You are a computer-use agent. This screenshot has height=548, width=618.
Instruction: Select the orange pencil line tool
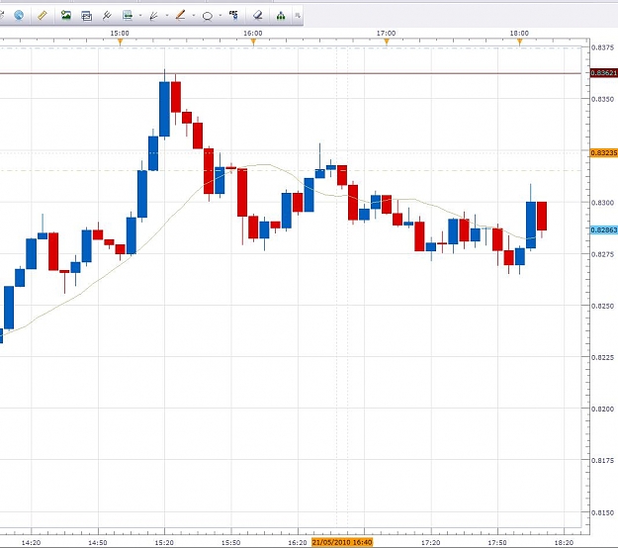[x=181, y=16]
